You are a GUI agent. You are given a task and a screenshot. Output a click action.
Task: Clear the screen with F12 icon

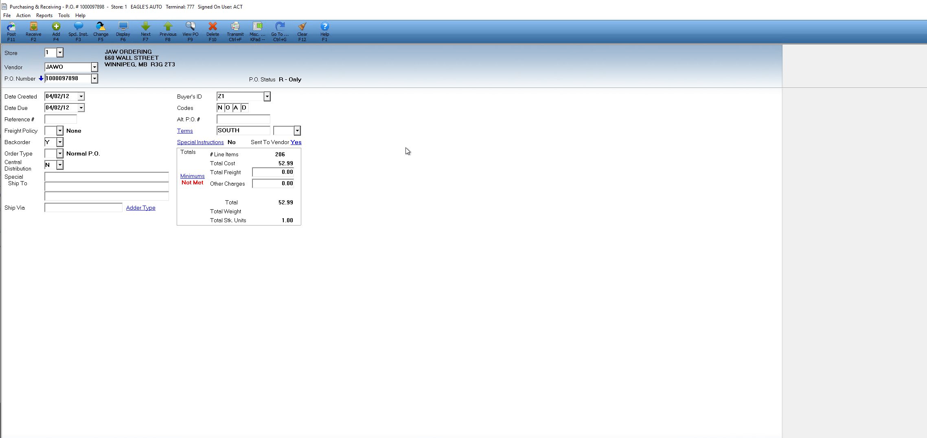[x=302, y=32]
